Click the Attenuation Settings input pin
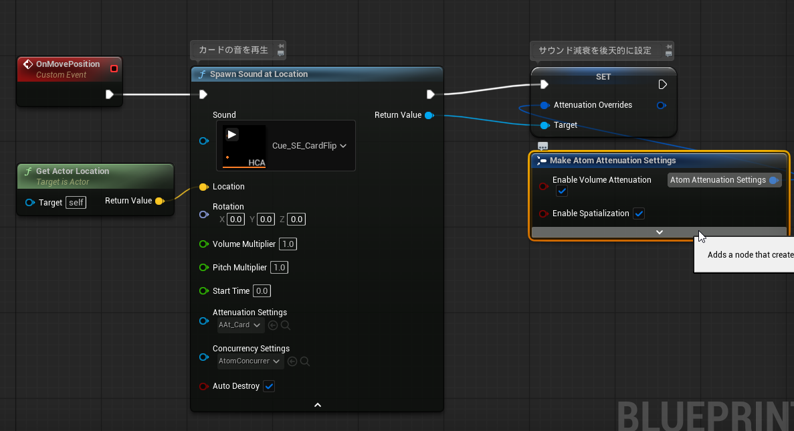Screen dimensions: 794x431 [x=204, y=321]
